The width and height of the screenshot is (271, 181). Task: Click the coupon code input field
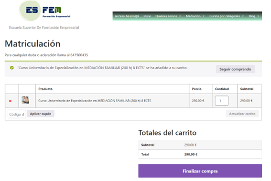[17, 114]
